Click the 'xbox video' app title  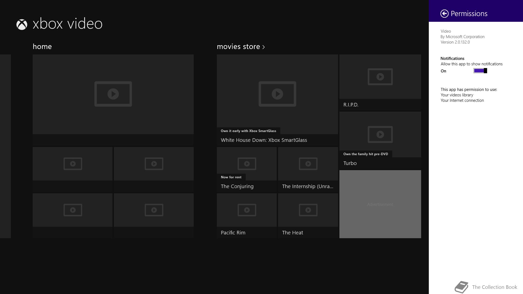68,24
